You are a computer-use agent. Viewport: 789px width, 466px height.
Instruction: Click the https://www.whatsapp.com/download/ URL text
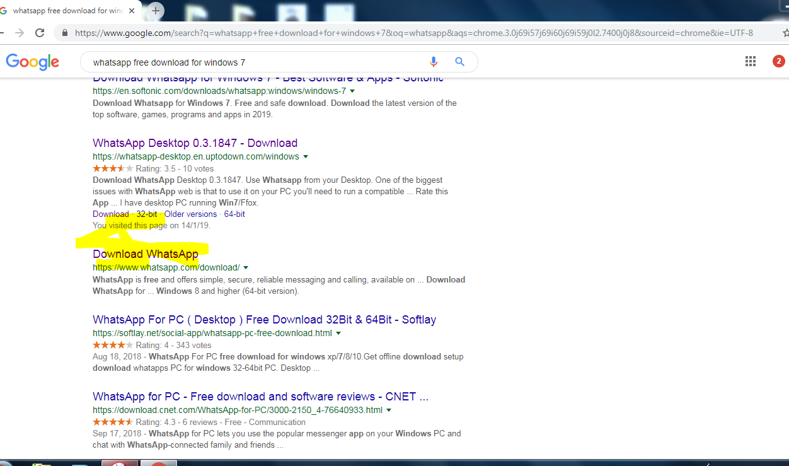click(x=166, y=267)
